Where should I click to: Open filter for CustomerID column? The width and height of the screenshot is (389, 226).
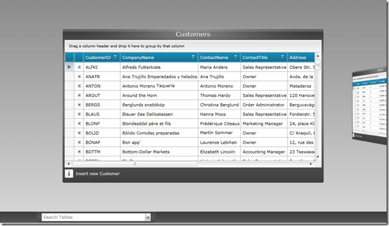click(115, 57)
